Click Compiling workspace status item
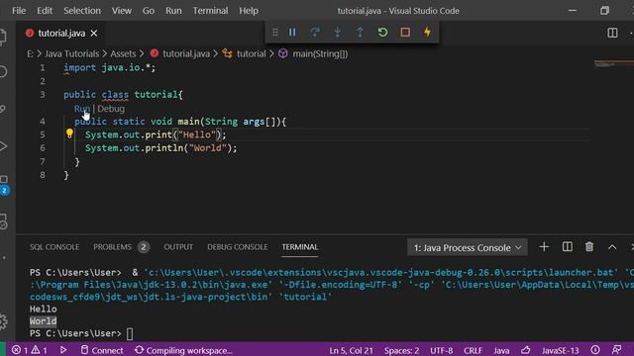The image size is (634, 356). [x=183, y=350]
